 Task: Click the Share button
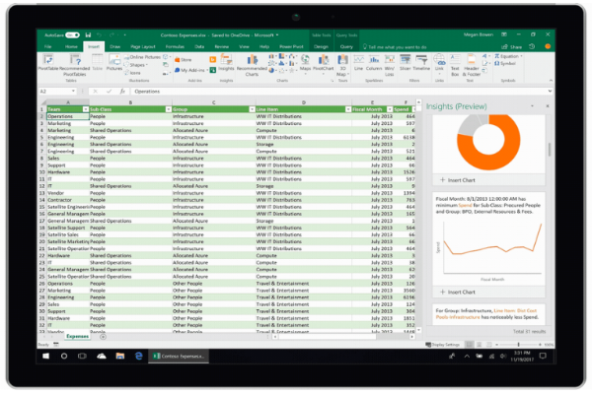pos(512,47)
